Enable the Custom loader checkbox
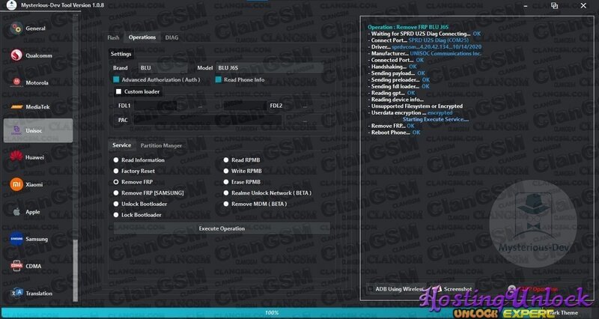 point(118,91)
